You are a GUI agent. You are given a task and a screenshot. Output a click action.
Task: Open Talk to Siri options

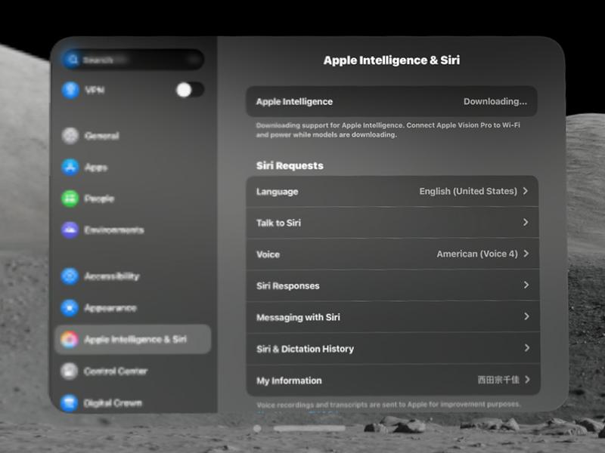click(x=392, y=223)
